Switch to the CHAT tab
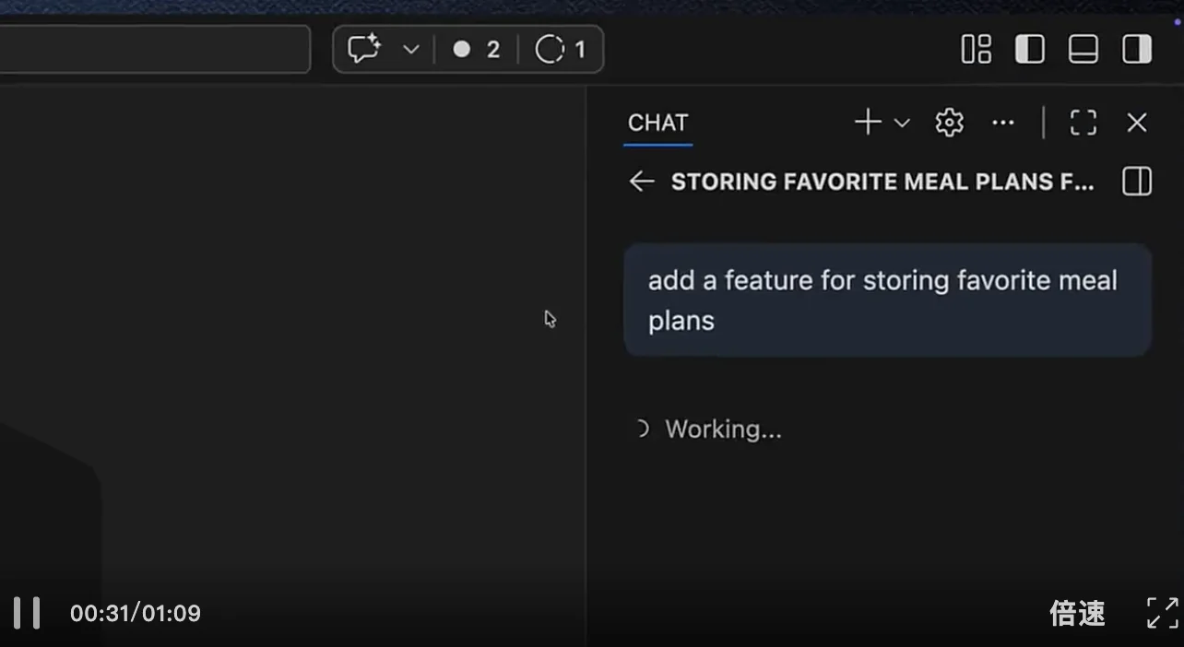Image resolution: width=1184 pixels, height=647 pixels. pos(657,122)
